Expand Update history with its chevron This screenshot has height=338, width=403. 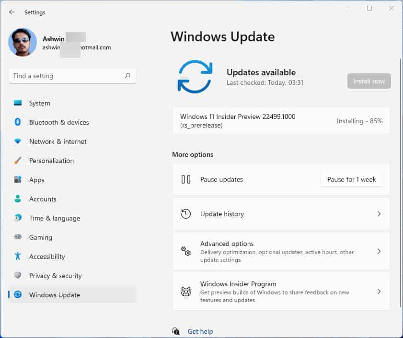point(379,214)
